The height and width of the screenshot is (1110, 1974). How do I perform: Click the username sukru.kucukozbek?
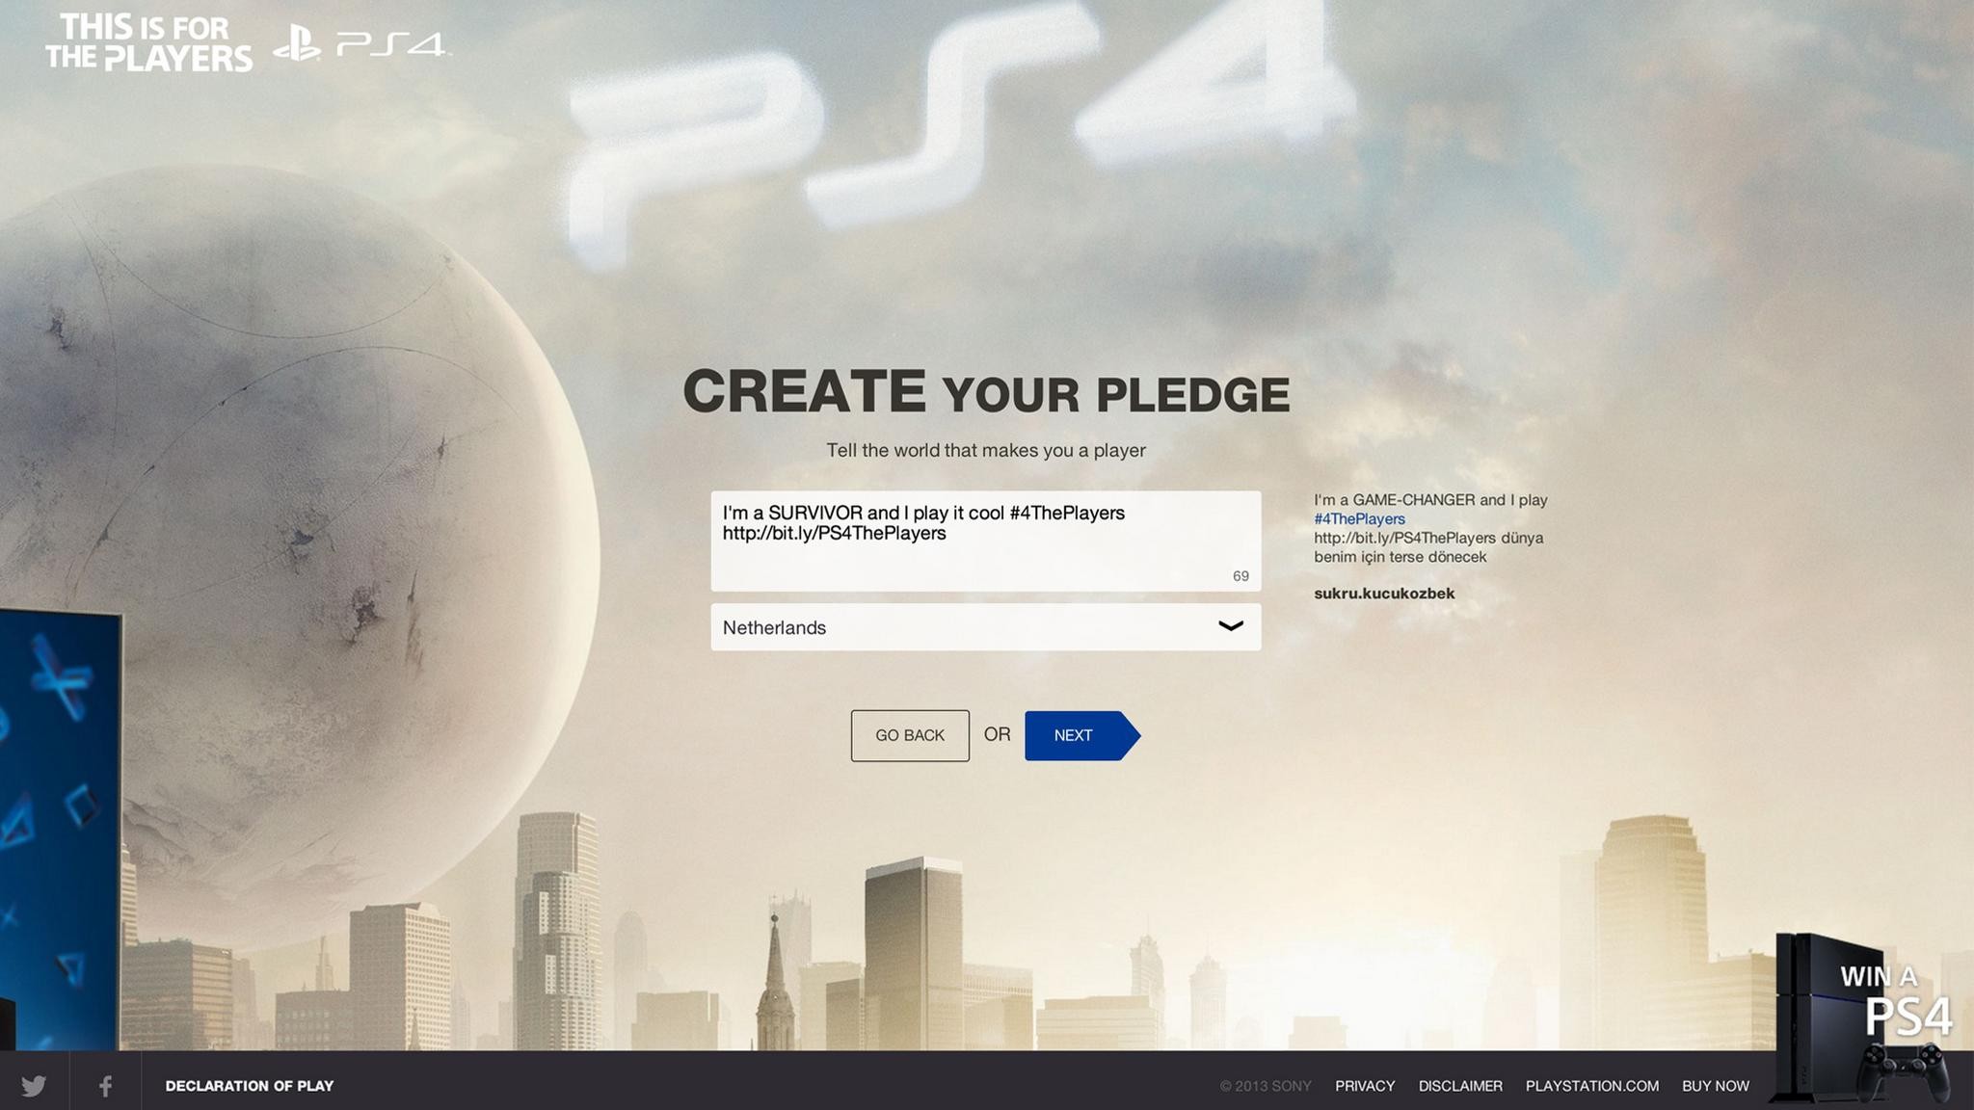coord(1384,594)
